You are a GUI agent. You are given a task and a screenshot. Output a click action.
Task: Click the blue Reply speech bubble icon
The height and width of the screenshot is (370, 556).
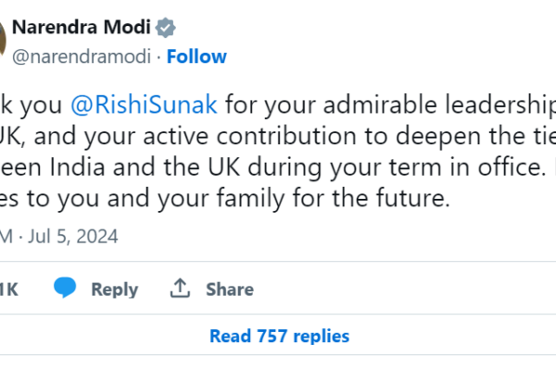[64, 289]
